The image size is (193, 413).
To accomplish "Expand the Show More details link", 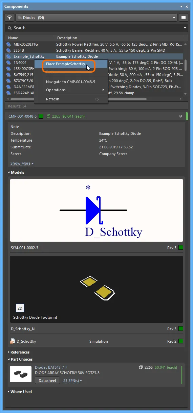I will (x=22, y=163).
